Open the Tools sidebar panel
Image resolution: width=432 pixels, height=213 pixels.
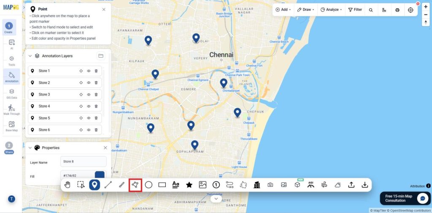pos(11,61)
